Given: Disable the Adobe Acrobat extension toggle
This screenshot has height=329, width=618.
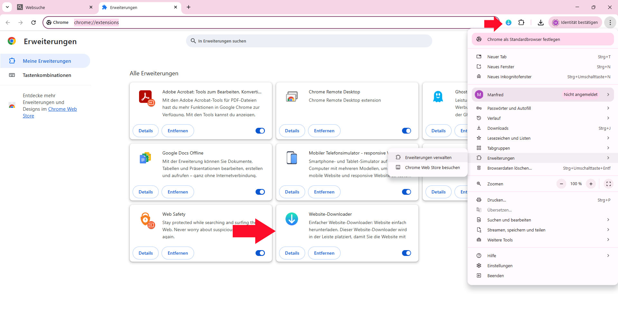Looking at the screenshot, I should click(260, 131).
